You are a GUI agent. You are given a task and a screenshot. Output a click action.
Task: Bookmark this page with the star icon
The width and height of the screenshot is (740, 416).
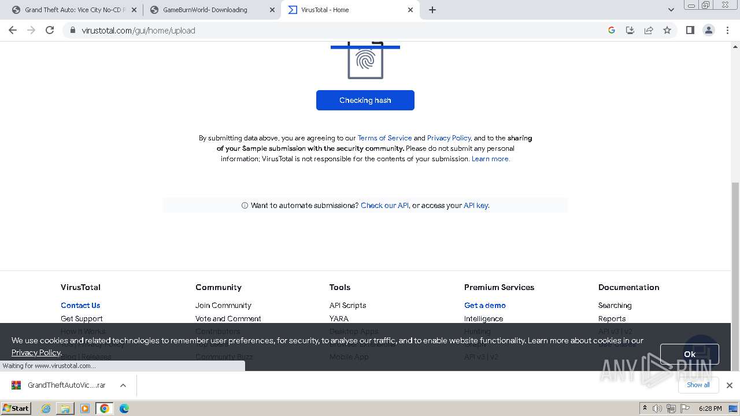tap(667, 30)
